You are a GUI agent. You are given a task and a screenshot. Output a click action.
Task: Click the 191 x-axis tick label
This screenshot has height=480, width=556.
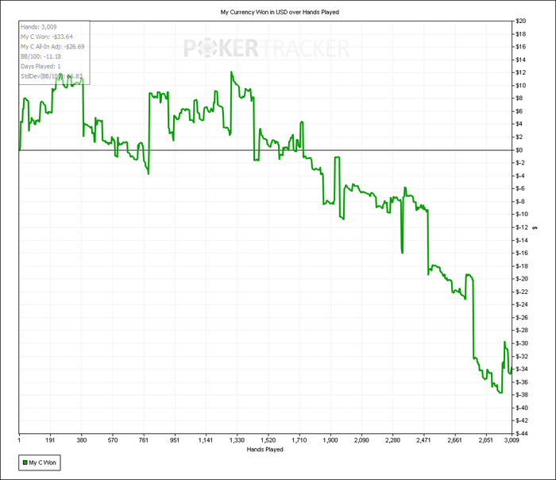coord(50,440)
